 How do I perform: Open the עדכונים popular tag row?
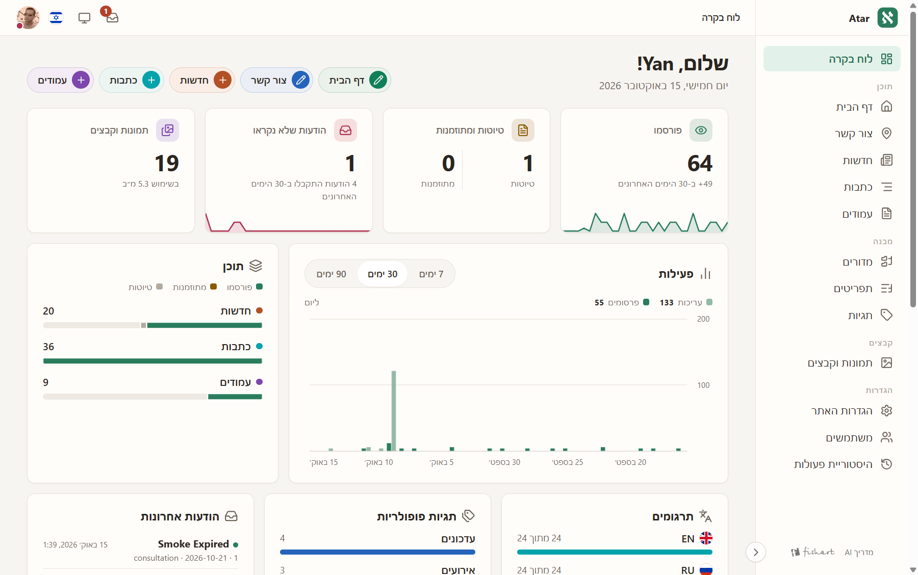[x=377, y=544]
